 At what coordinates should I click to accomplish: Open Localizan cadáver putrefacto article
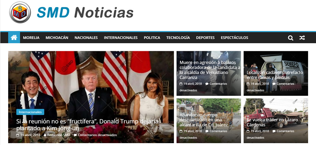(x=275, y=75)
